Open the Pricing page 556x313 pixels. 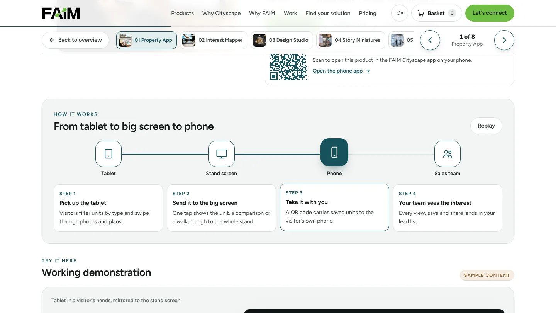tap(368, 13)
